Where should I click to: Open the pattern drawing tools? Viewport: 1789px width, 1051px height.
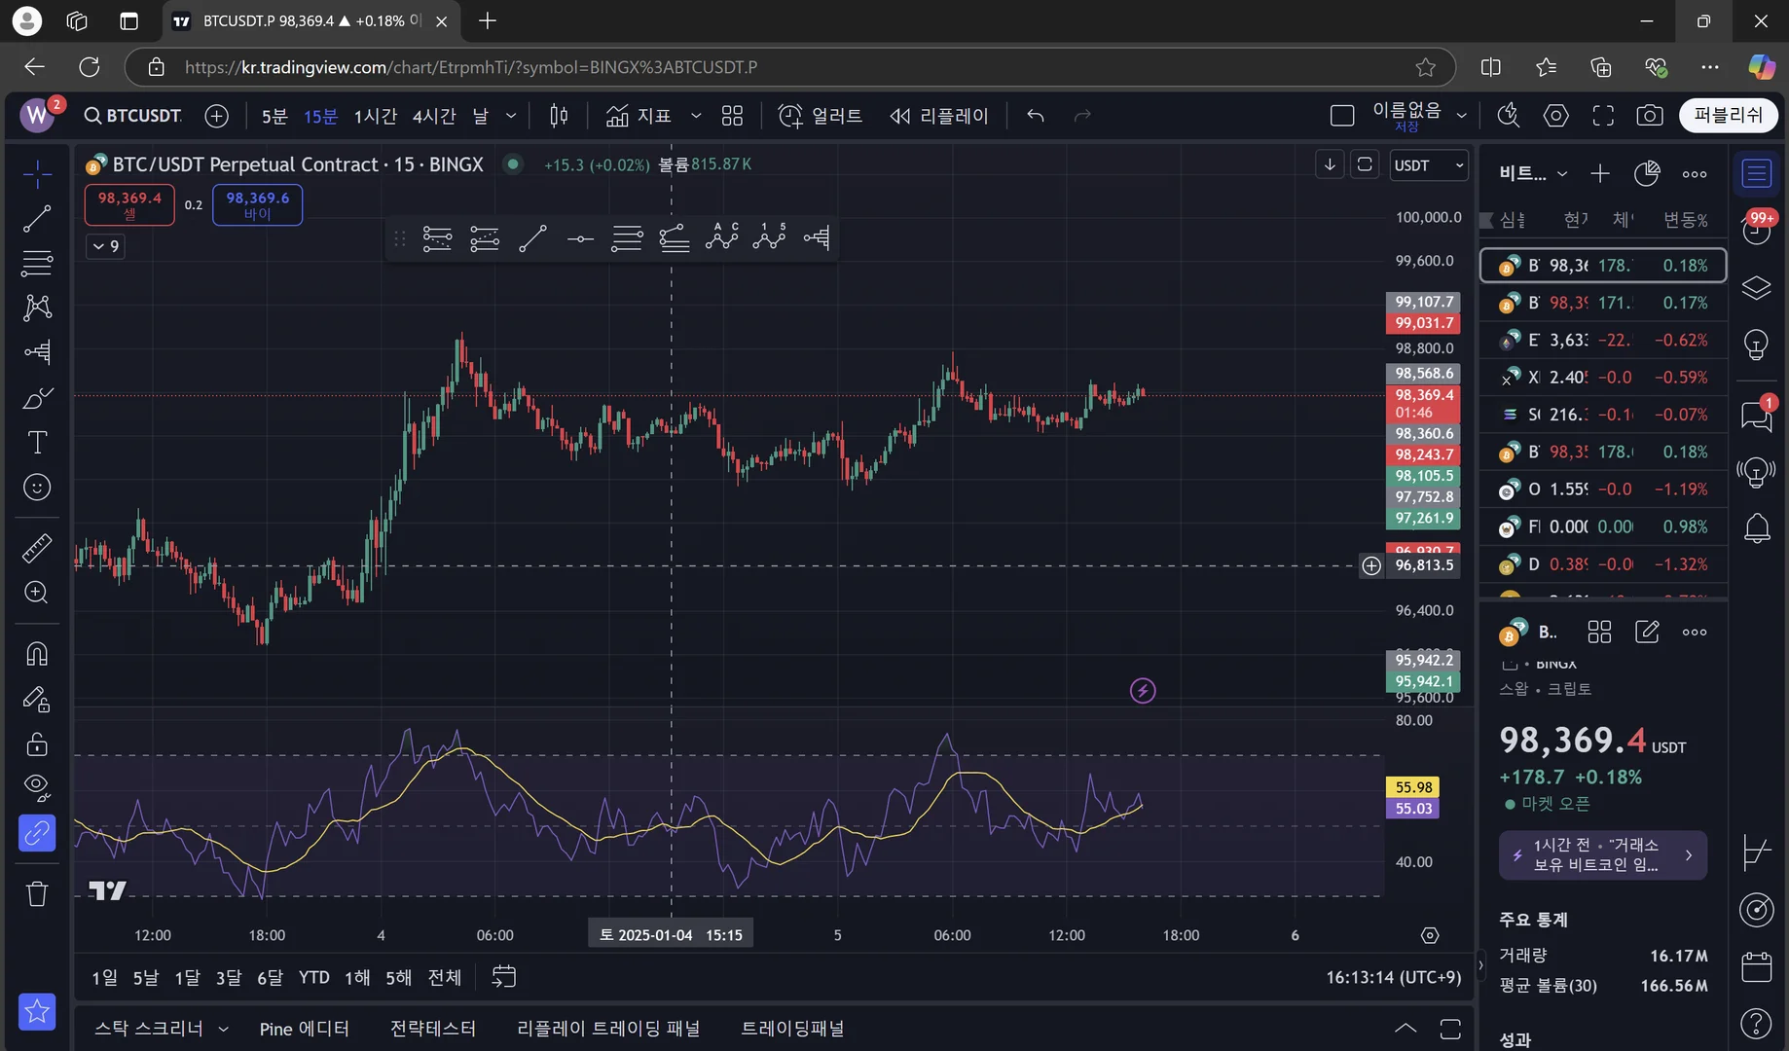click(37, 308)
